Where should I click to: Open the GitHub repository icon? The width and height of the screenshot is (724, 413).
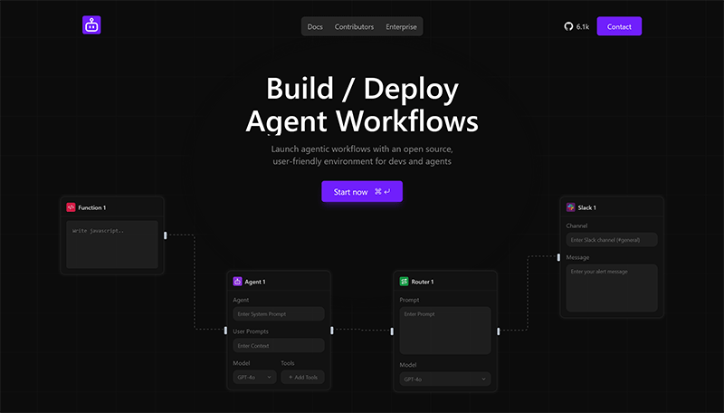pos(567,27)
